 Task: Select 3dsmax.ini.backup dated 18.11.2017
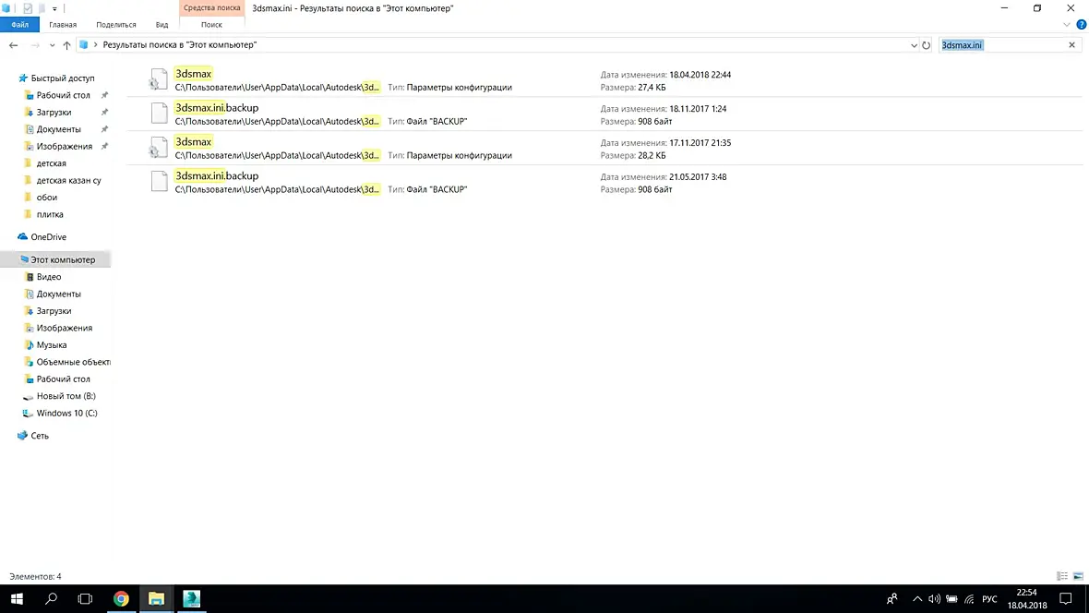pyautogui.click(x=604, y=114)
